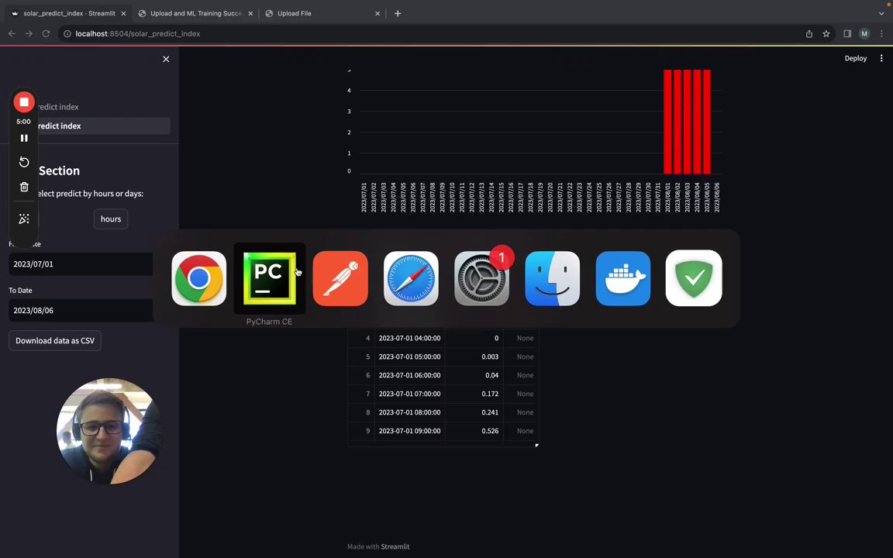893x558 pixels.
Task: Select the 0.241 value cell
Action: 474,412
